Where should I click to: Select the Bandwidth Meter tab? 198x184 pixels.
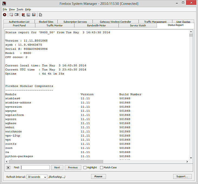[96, 25]
